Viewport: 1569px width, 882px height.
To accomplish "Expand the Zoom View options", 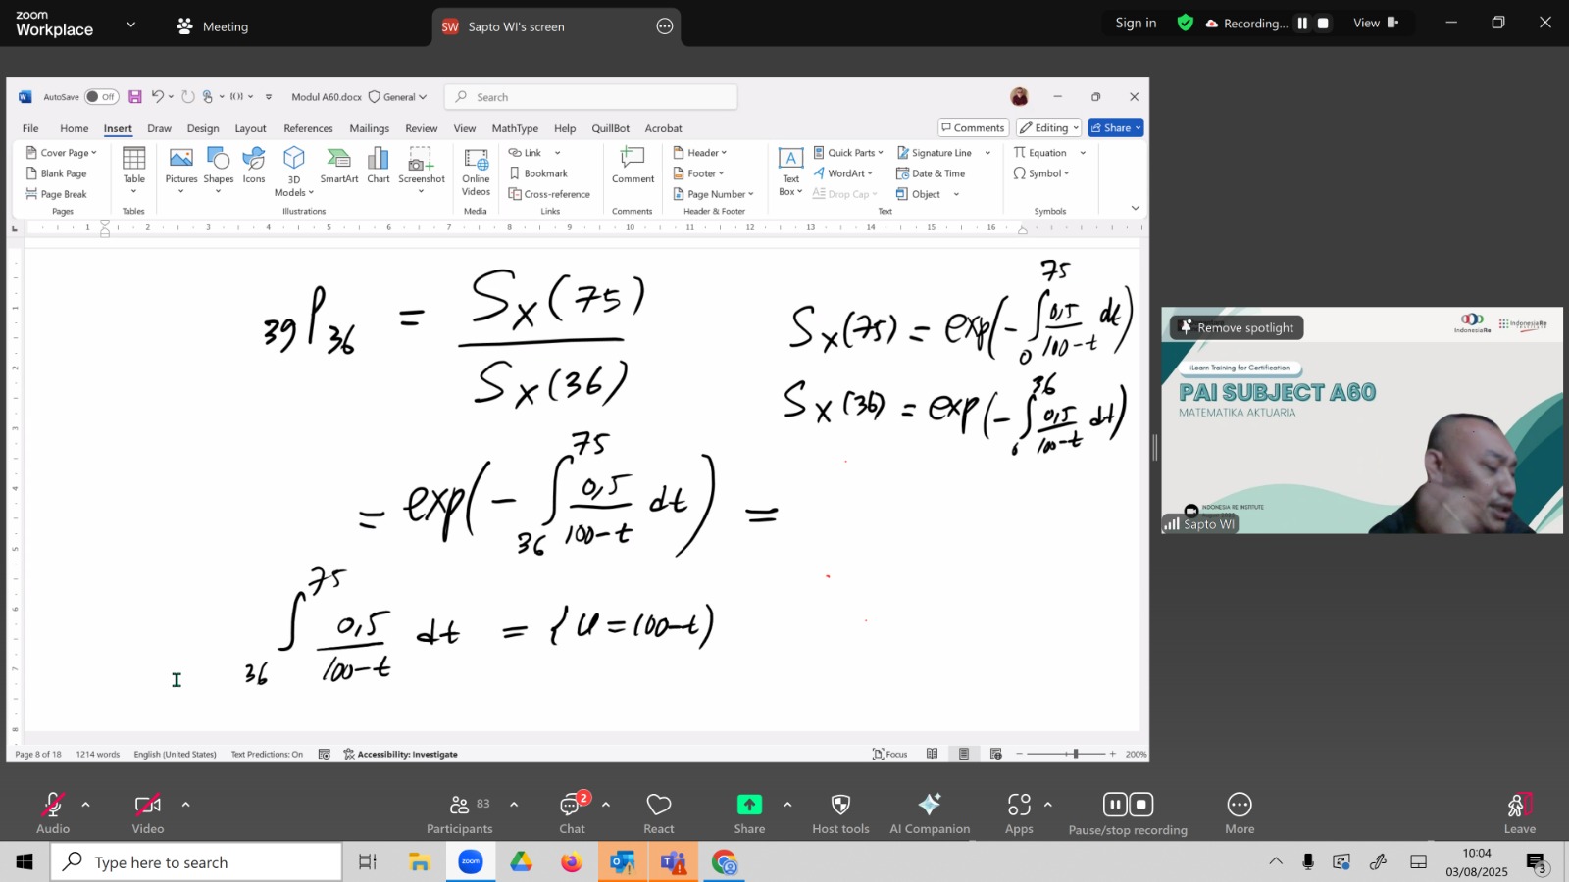I will (1376, 23).
